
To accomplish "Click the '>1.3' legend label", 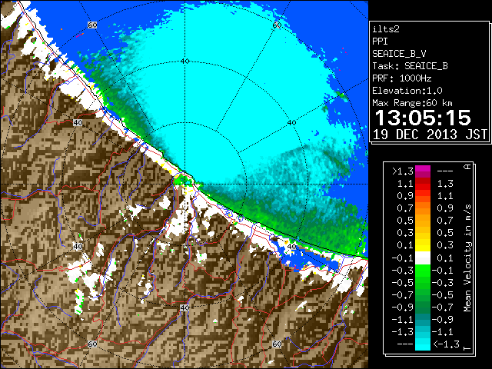I will [x=403, y=171].
